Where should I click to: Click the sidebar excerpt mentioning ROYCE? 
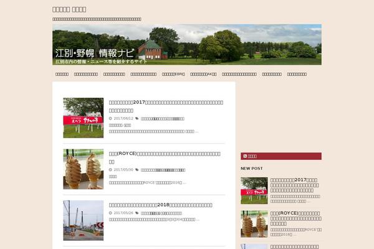295,232
